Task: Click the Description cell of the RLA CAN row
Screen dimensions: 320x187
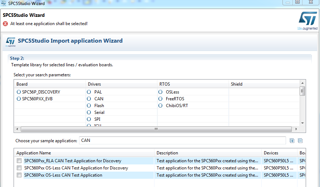Action: point(208,161)
